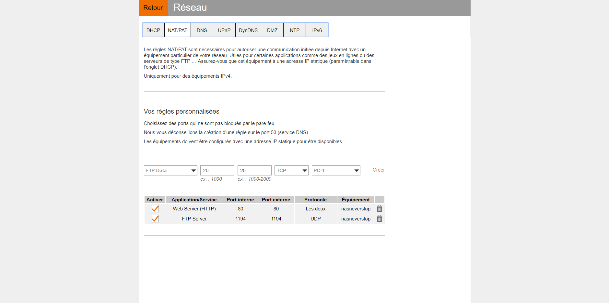Screen dimensions: 609x303
Task: Delete the Web Server (HTTP) rule
Action: [380, 209]
